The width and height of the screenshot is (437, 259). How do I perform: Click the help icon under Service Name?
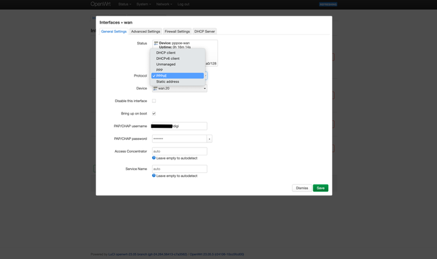point(153,176)
